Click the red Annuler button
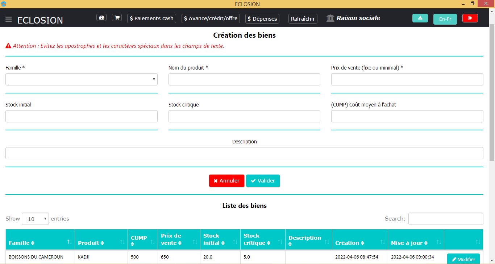 click(x=226, y=181)
